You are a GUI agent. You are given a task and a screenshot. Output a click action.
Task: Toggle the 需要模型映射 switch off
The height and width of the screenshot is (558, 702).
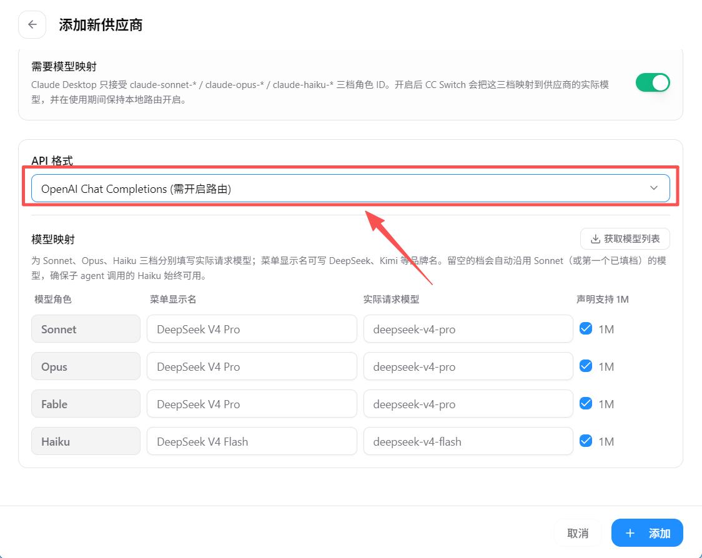click(652, 83)
